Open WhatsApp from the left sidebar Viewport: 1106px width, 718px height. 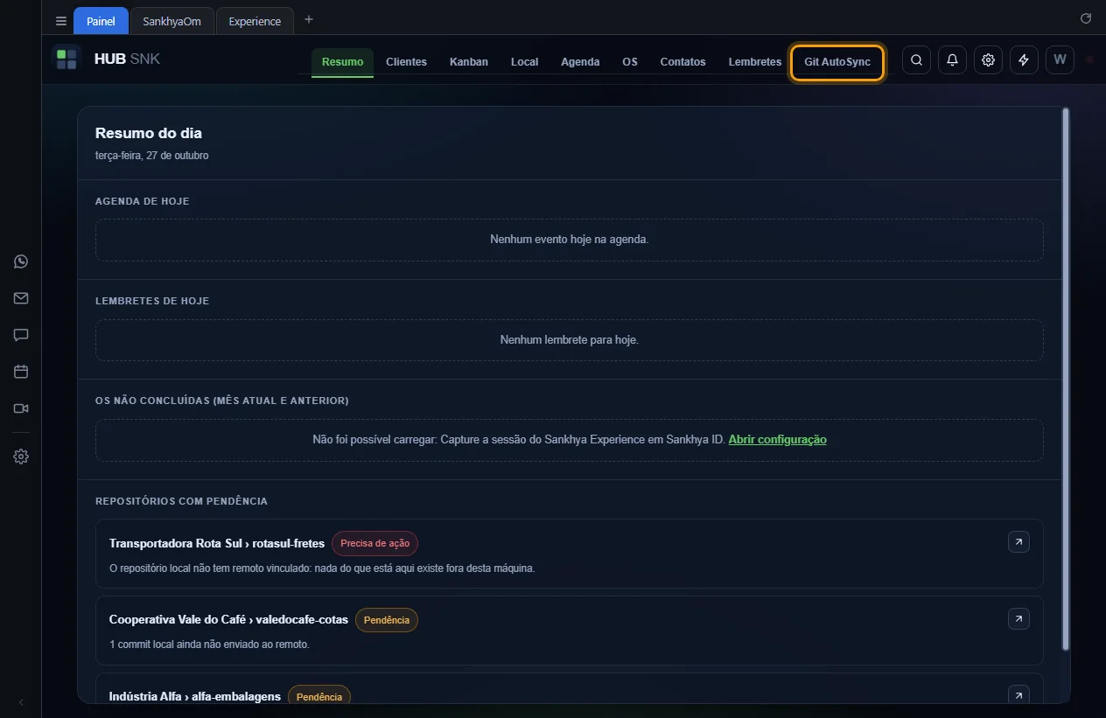coord(21,261)
